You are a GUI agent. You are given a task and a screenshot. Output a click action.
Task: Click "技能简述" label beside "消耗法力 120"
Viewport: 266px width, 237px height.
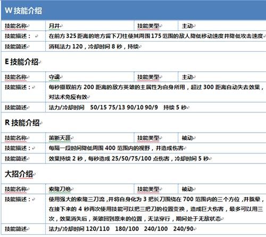(16, 46)
